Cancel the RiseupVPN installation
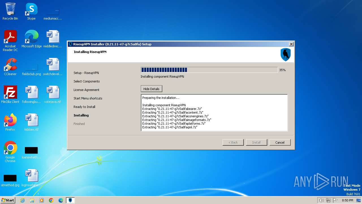 [280, 143]
